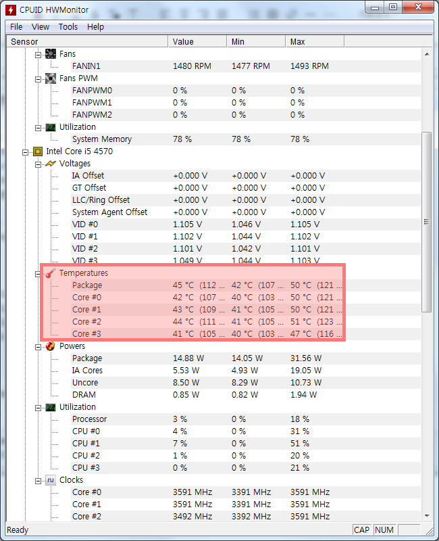Click the Sensor column header

(x=87, y=42)
